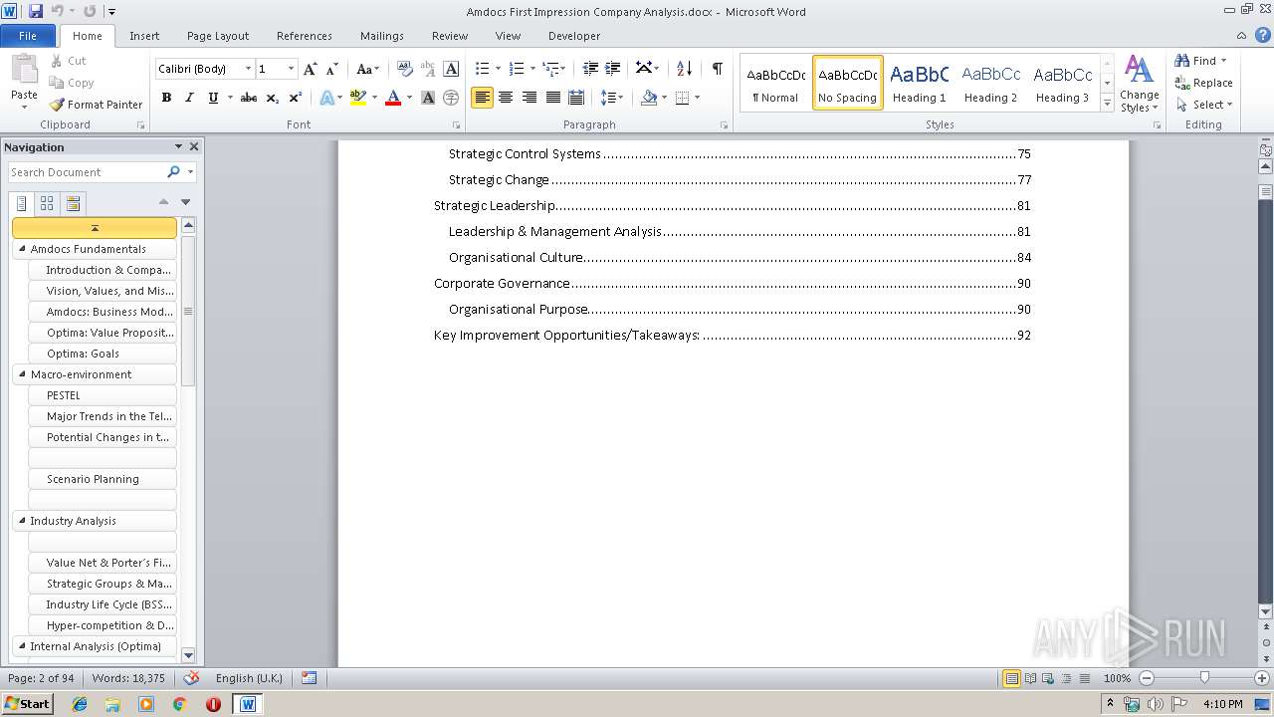Click the Cut button
Screen dimensions: 1274x717
69,61
